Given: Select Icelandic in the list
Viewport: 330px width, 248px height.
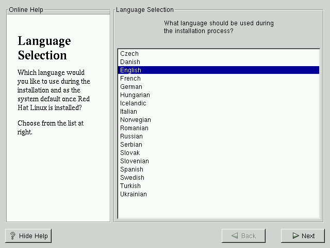Looking at the screenshot, I should pyautogui.click(x=133, y=103).
